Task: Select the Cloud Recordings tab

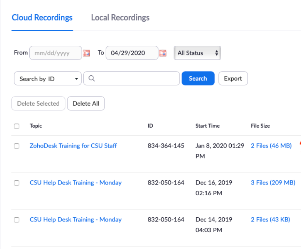Action: (42, 17)
